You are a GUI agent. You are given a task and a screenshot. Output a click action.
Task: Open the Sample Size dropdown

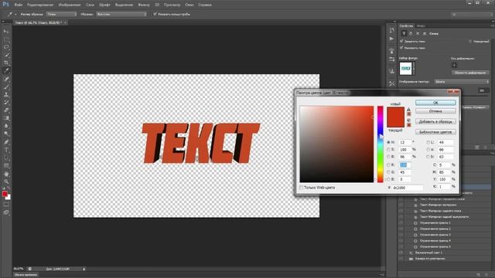(x=62, y=14)
